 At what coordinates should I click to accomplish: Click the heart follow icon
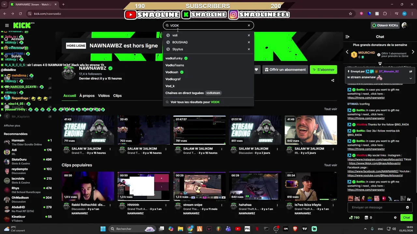click(x=256, y=70)
